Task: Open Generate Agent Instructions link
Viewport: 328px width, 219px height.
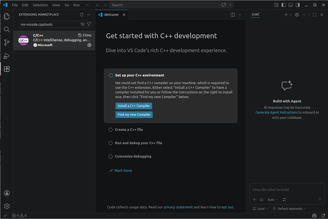Action: [x=277, y=113]
